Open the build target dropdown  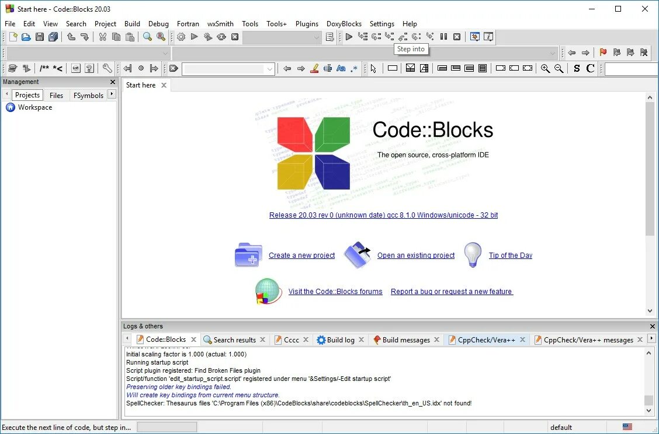click(282, 37)
